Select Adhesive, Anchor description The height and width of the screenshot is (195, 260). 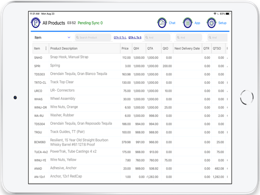click(63, 168)
